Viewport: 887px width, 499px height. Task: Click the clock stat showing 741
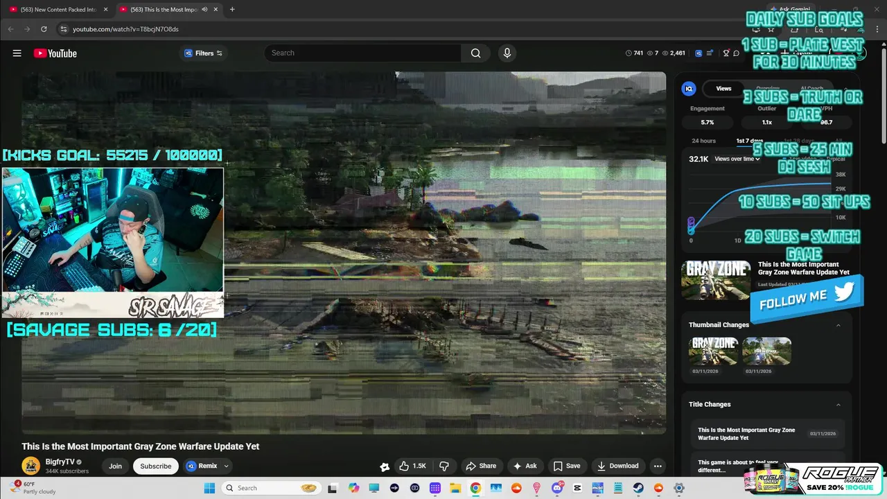pyautogui.click(x=634, y=53)
